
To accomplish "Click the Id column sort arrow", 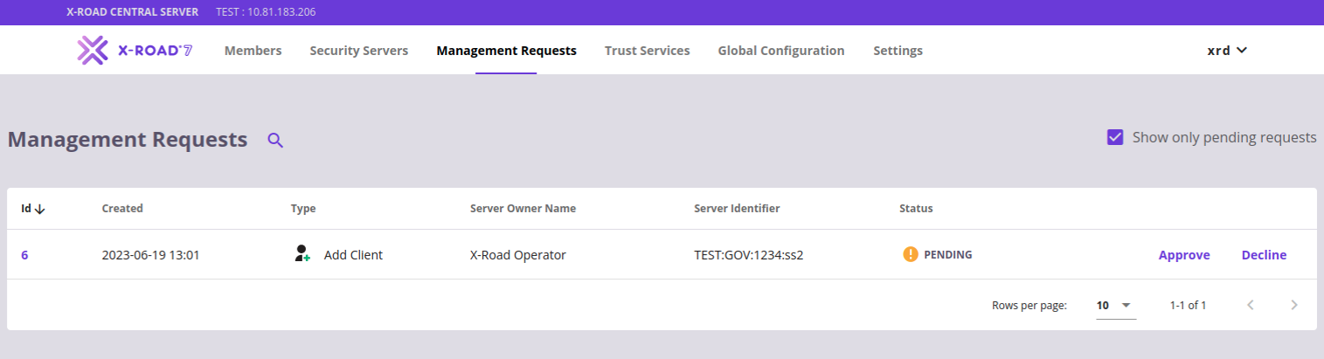I will point(40,209).
